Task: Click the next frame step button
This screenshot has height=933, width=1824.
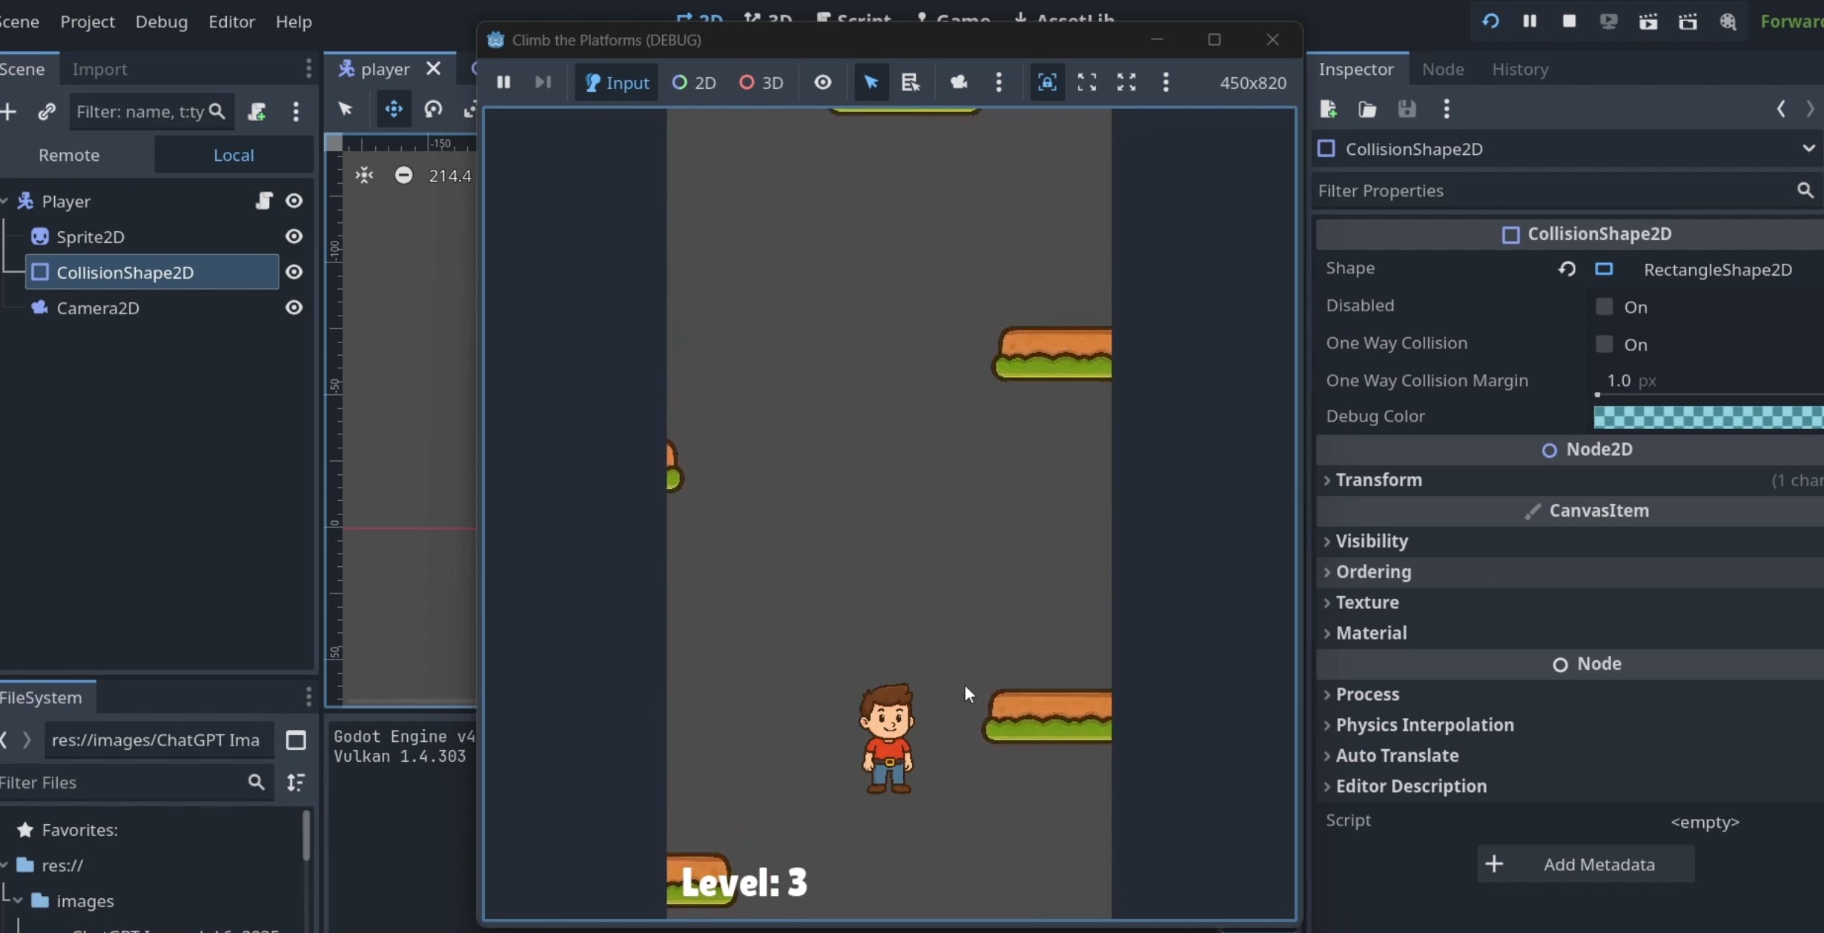Action: pyautogui.click(x=543, y=82)
